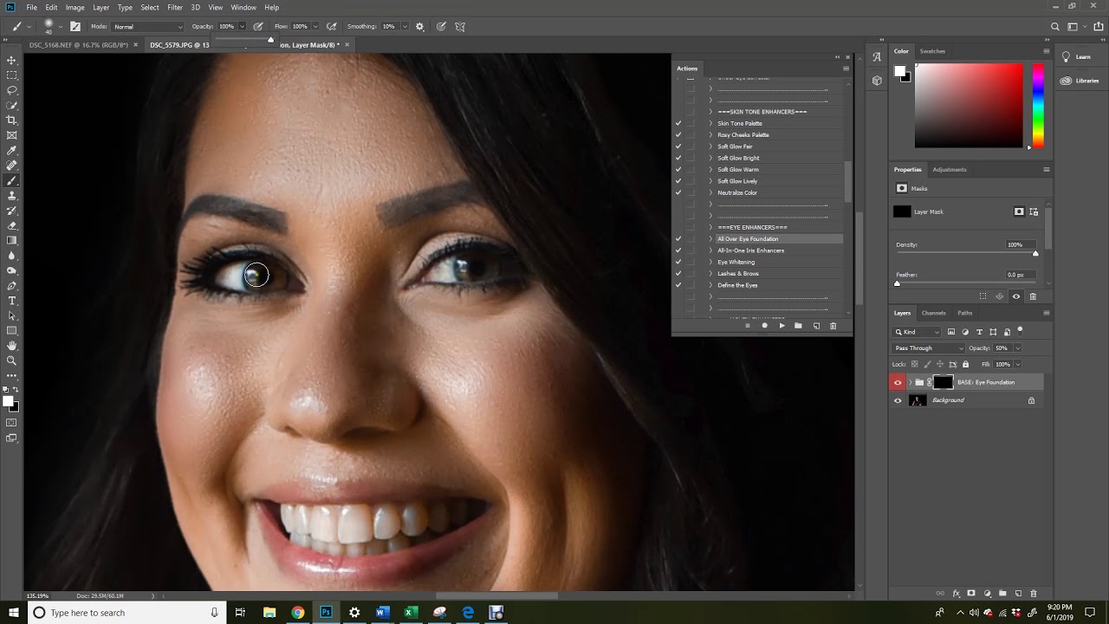Viewport: 1109px width, 624px height.
Task: Click the Windows search box in taskbar
Action: click(125, 613)
